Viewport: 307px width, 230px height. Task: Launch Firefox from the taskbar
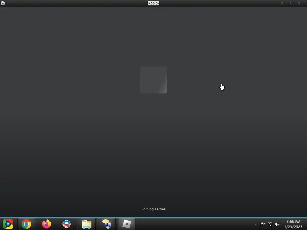(x=46, y=224)
